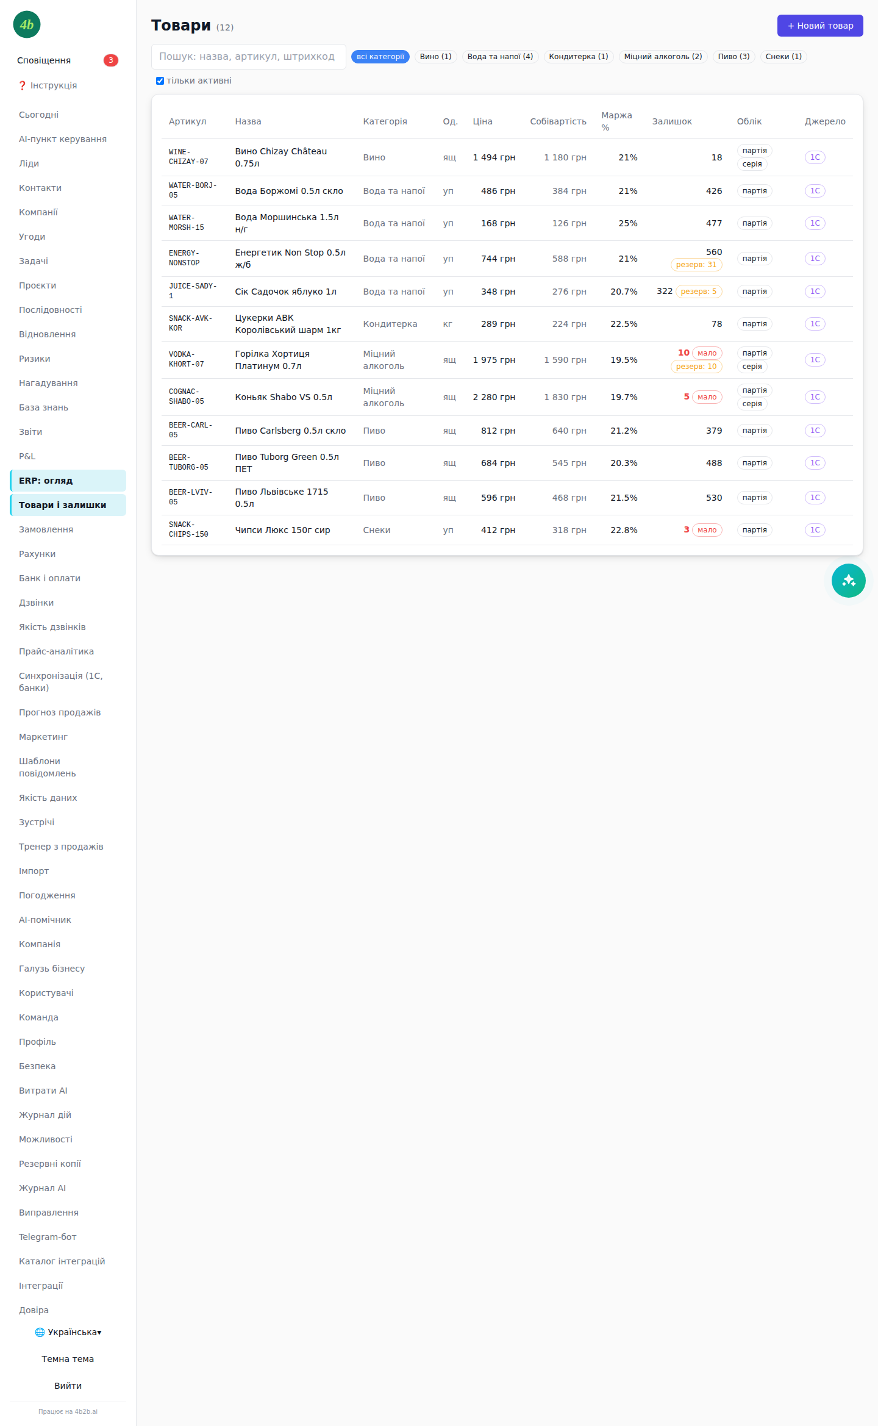Click the cost '1 590 грн'
This screenshot has width=878, height=1426.
[565, 360]
